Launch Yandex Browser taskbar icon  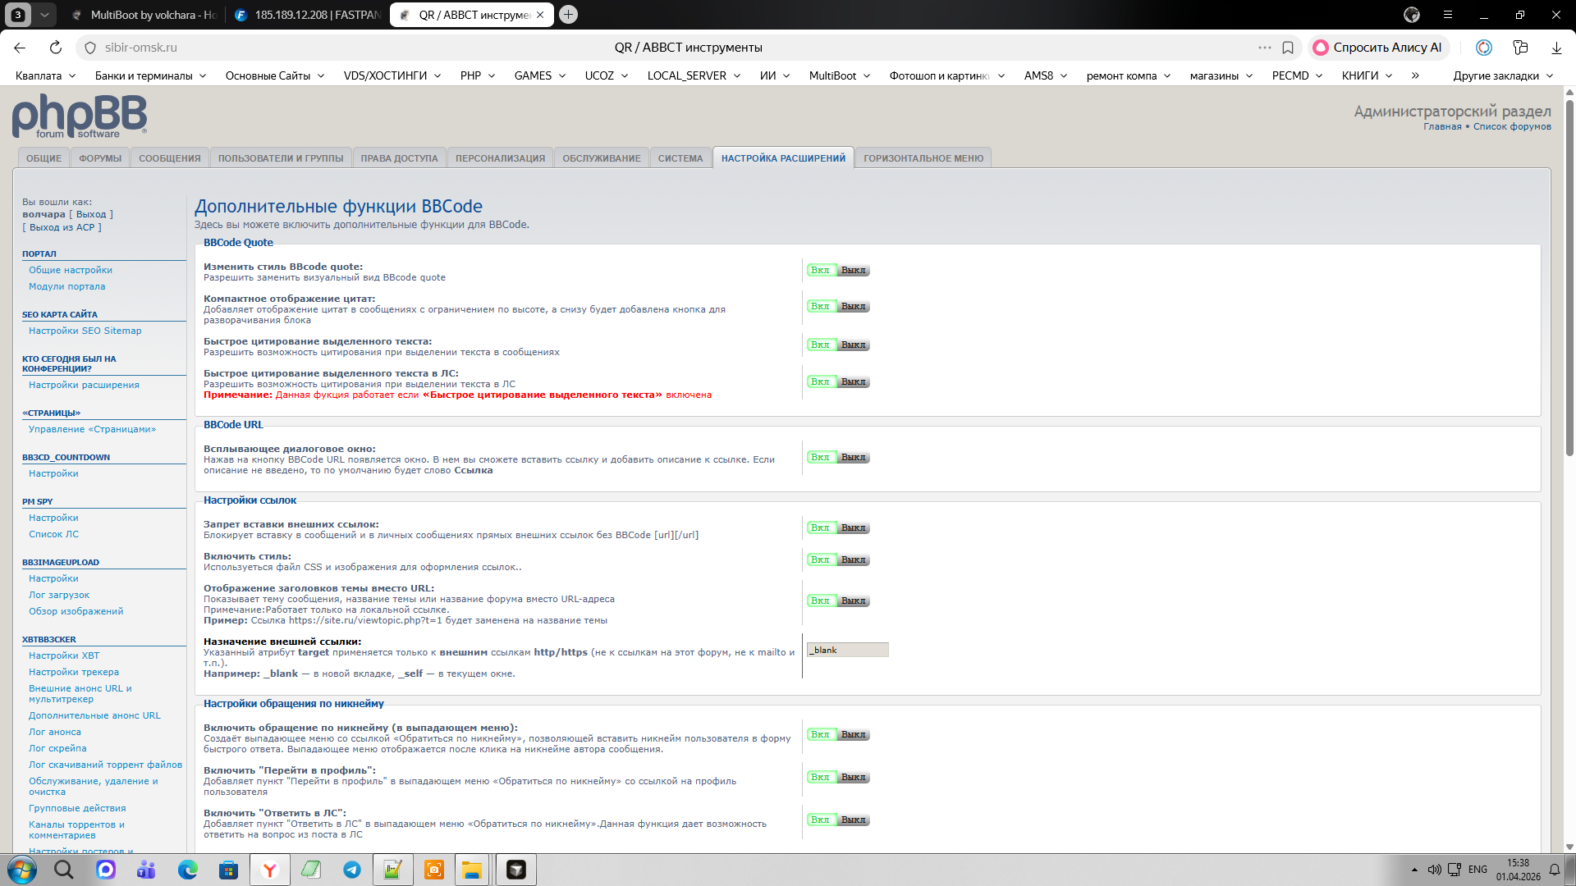point(270,870)
